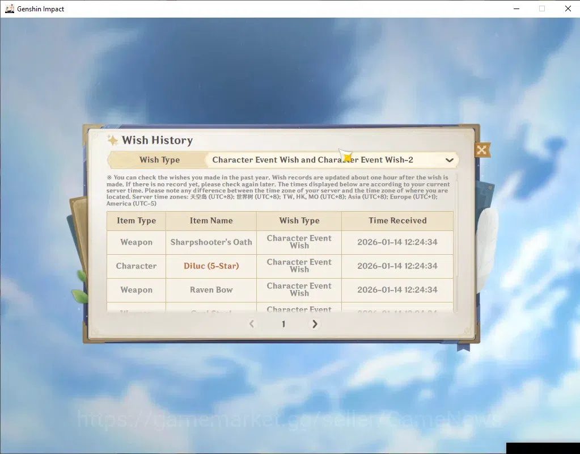This screenshot has width=580, height=454.
Task: Select Character Event Wish dropdown field
Action: pos(332,160)
